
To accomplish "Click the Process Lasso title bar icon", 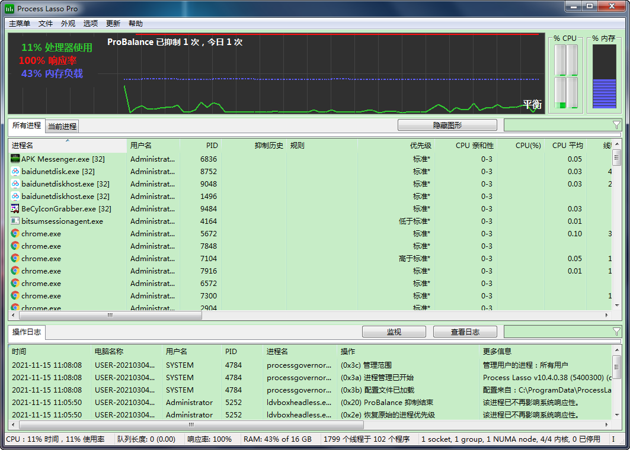I will click(x=9, y=8).
